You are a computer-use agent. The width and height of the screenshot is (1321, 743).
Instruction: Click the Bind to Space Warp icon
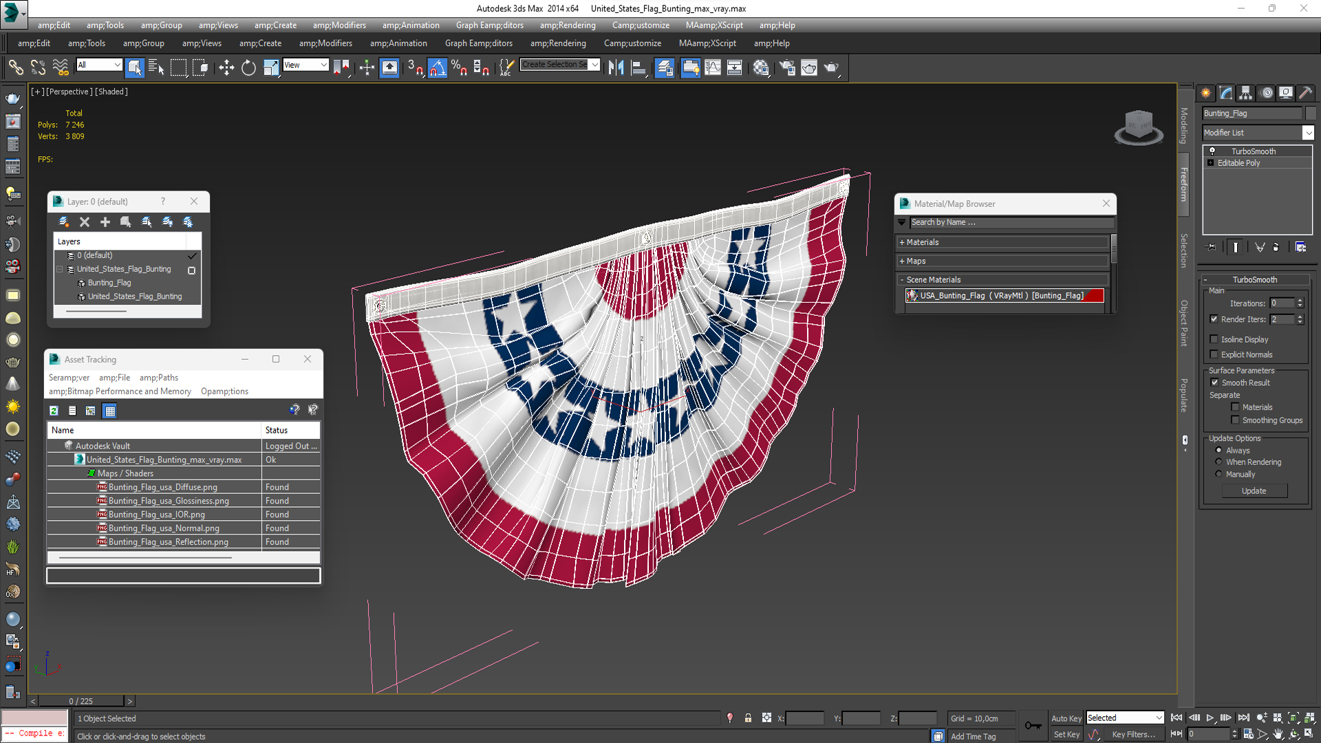tap(61, 67)
